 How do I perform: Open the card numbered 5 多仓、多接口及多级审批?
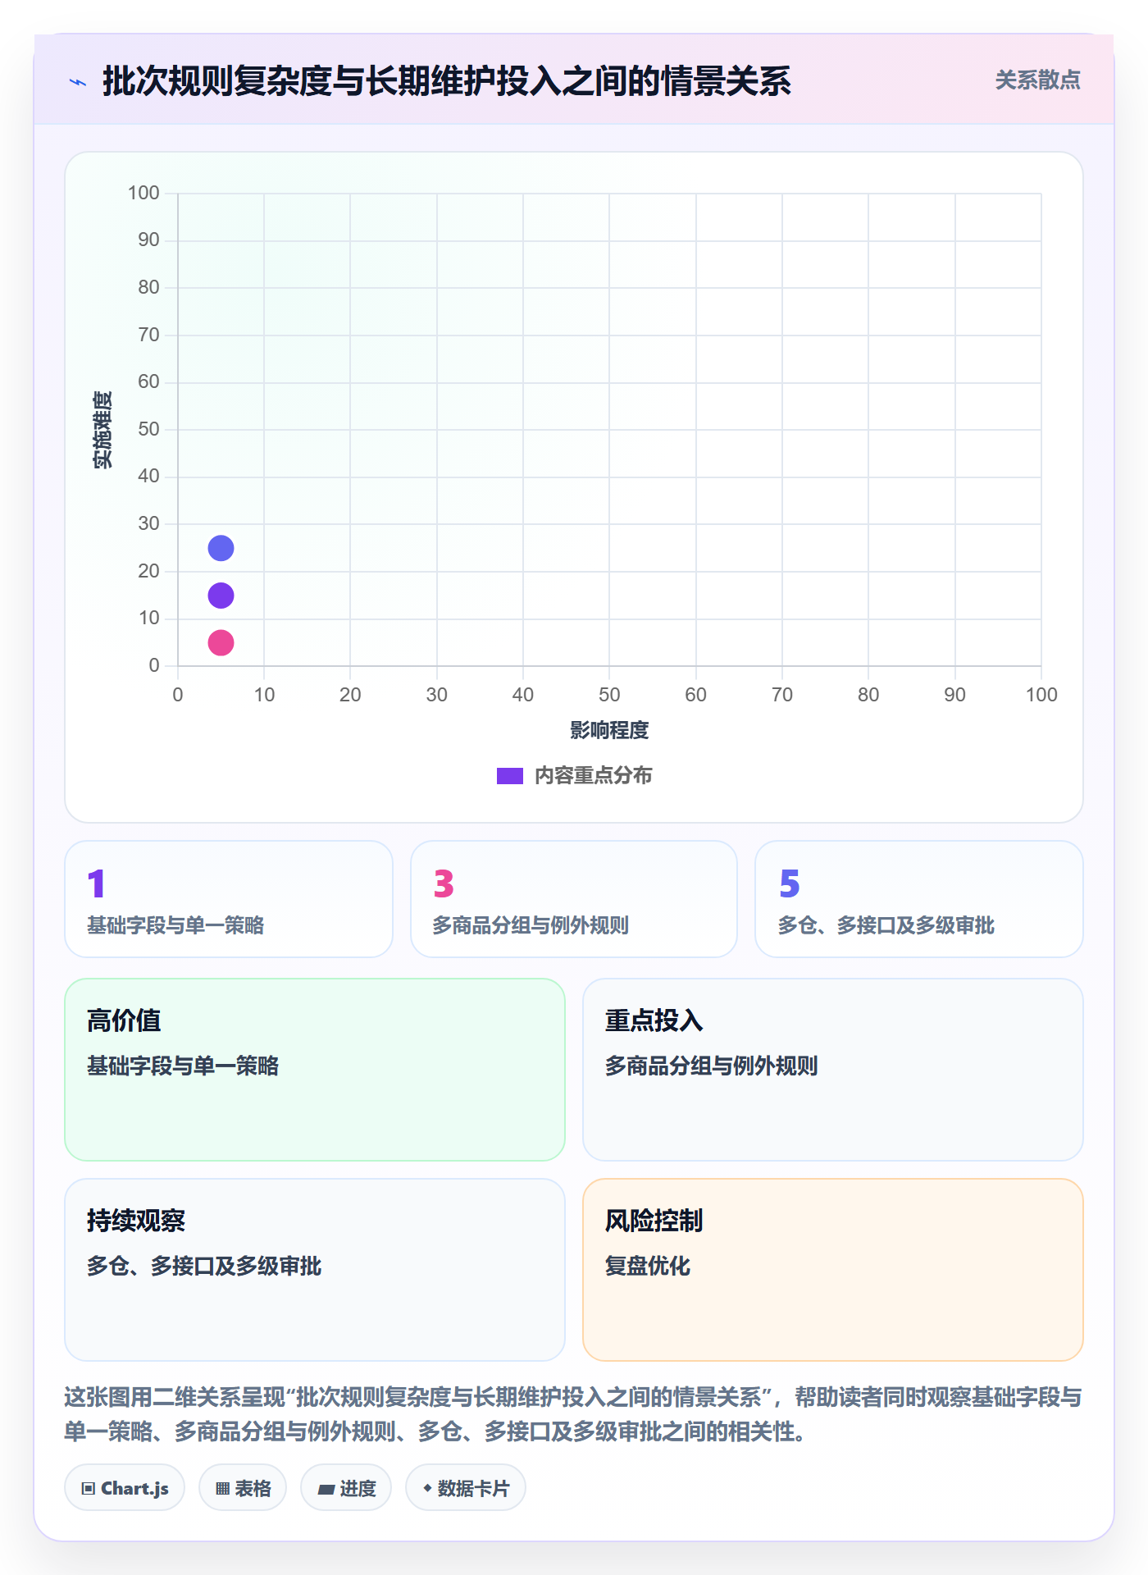coord(919,899)
